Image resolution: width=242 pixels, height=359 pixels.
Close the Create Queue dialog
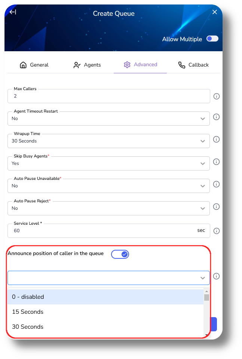pyautogui.click(x=215, y=12)
